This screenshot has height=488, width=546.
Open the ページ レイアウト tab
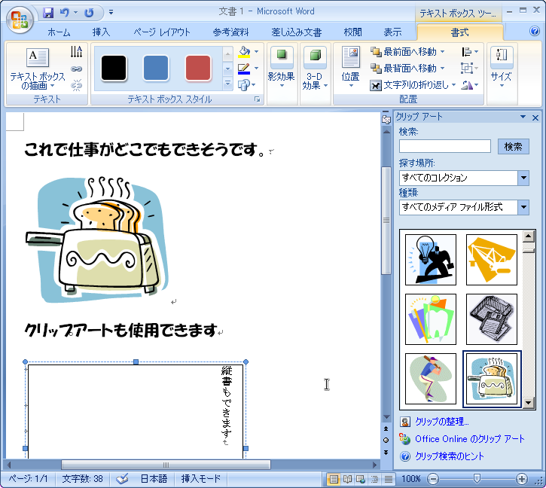coord(162,32)
